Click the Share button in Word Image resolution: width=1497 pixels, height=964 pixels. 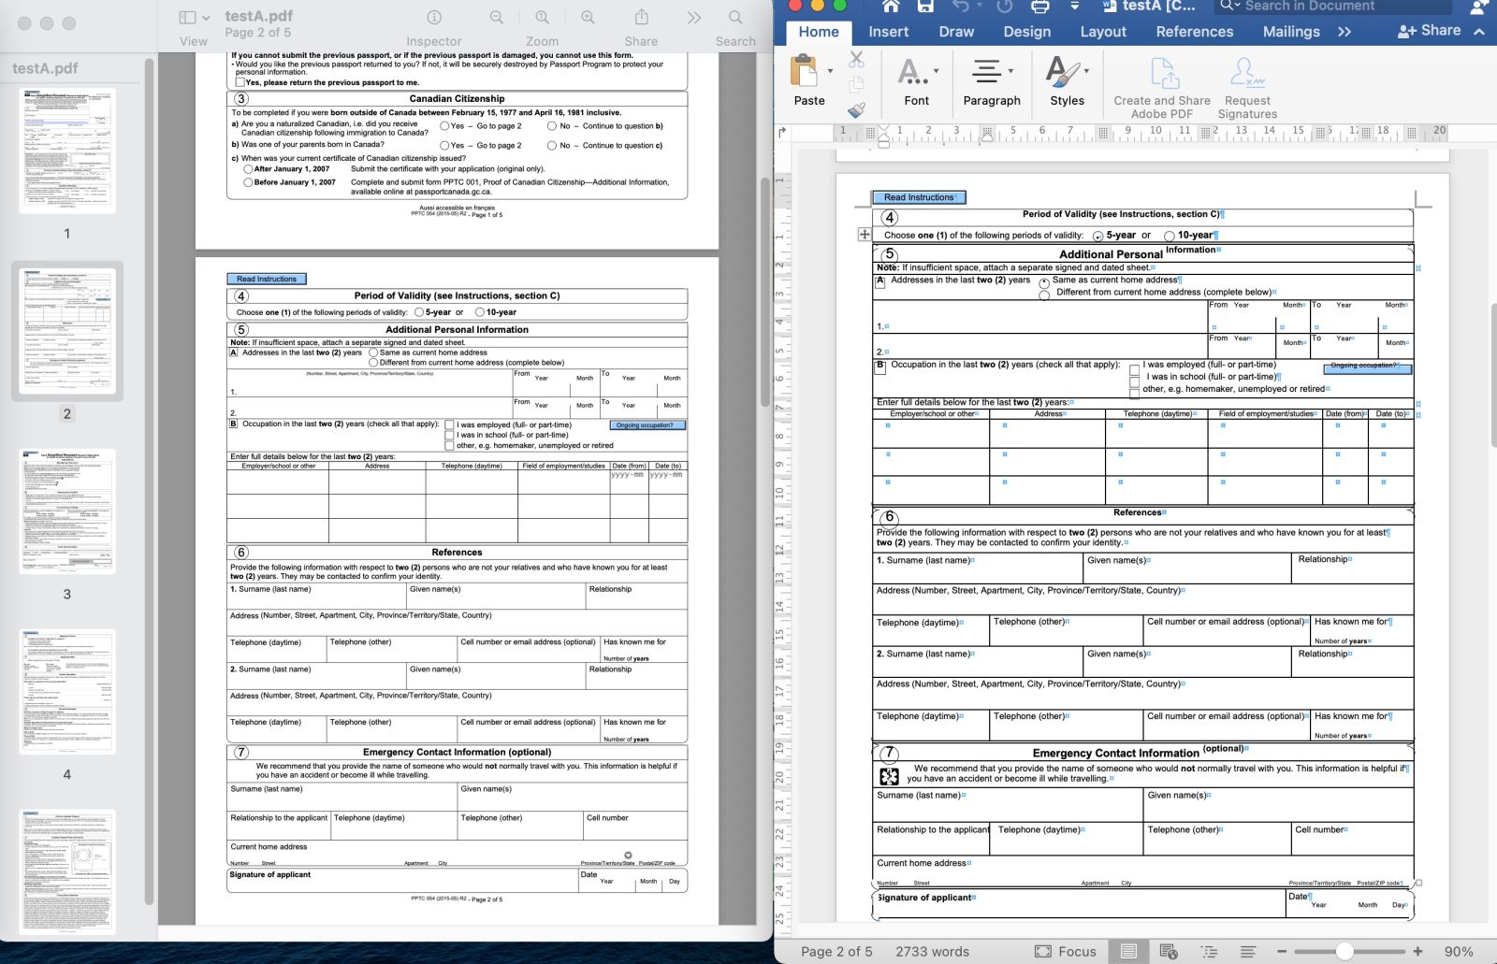coord(1429,31)
